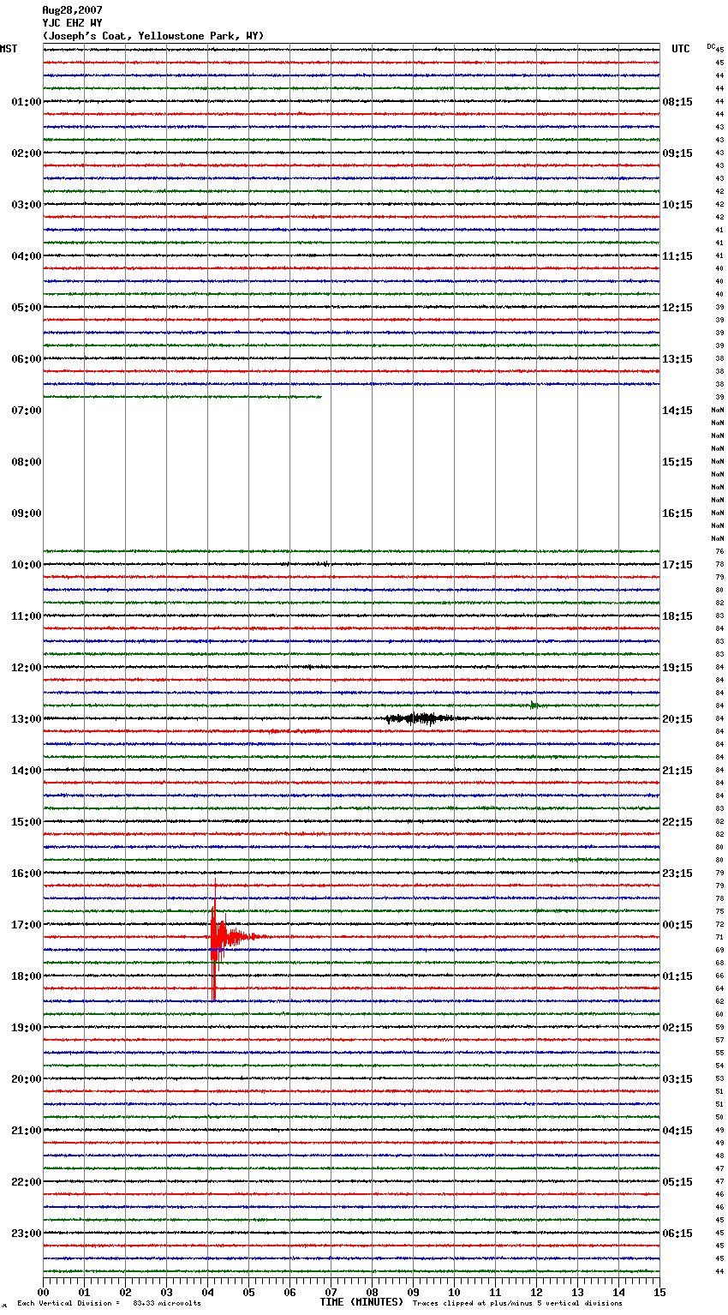Click the 04 minute axis tick label

click(x=207, y=1292)
